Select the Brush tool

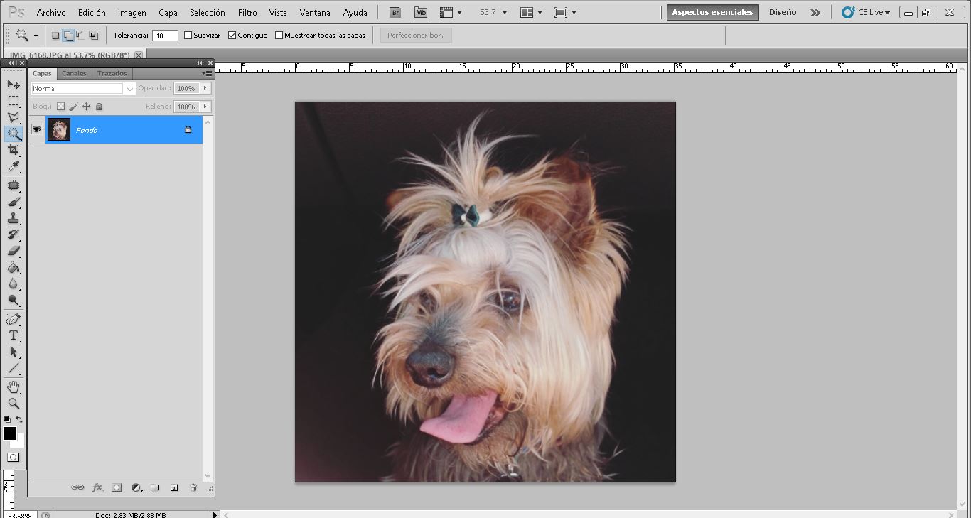coord(14,202)
